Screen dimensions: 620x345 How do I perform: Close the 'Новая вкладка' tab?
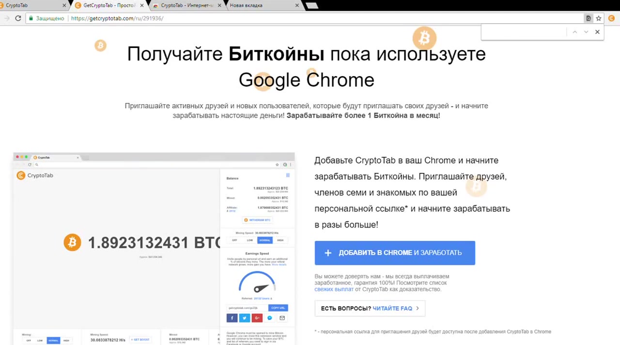coord(297,6)
